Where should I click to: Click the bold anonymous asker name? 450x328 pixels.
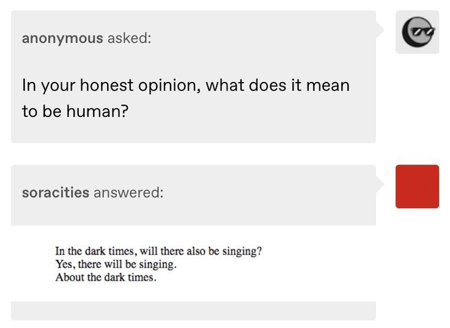click(62, 38)
